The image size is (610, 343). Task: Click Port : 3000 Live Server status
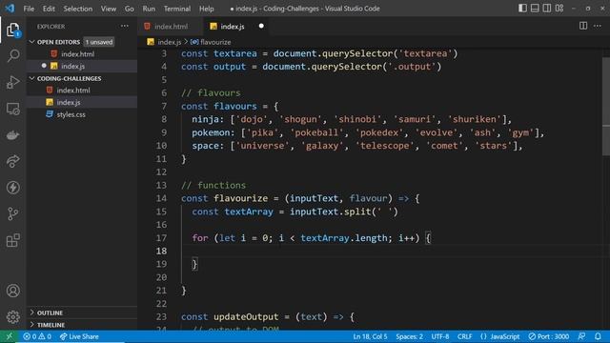(x=549, y=336)
